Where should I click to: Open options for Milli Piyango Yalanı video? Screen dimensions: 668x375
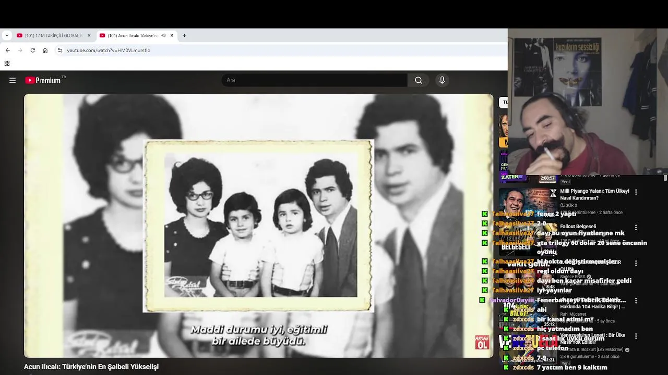(x=636, y=192)
